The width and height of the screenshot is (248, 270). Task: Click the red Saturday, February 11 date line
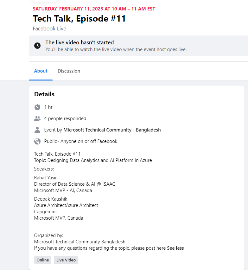tap(94, 9)
